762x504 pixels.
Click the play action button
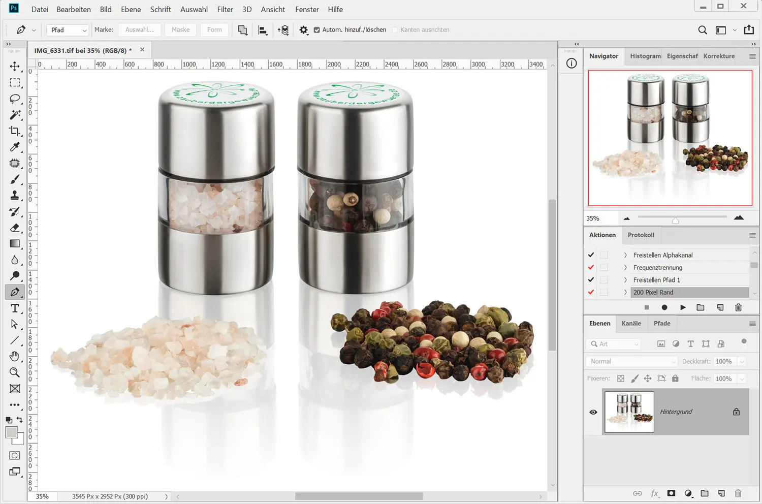[x=683, y=307]
